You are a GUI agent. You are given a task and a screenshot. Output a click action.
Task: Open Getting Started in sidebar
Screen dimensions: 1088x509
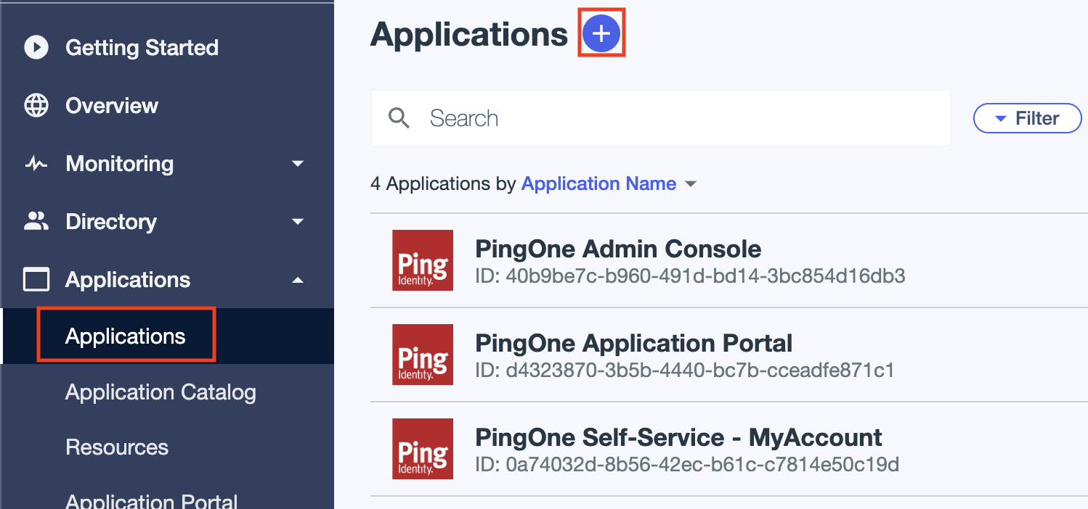(142, 48)
